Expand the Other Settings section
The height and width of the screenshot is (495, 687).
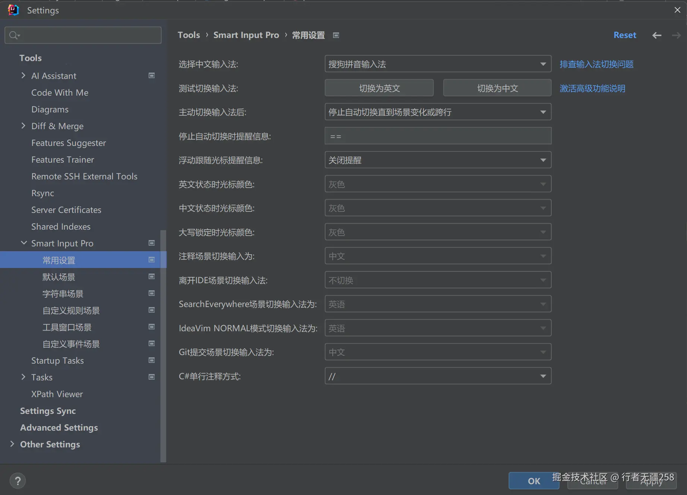click(12, 444)
